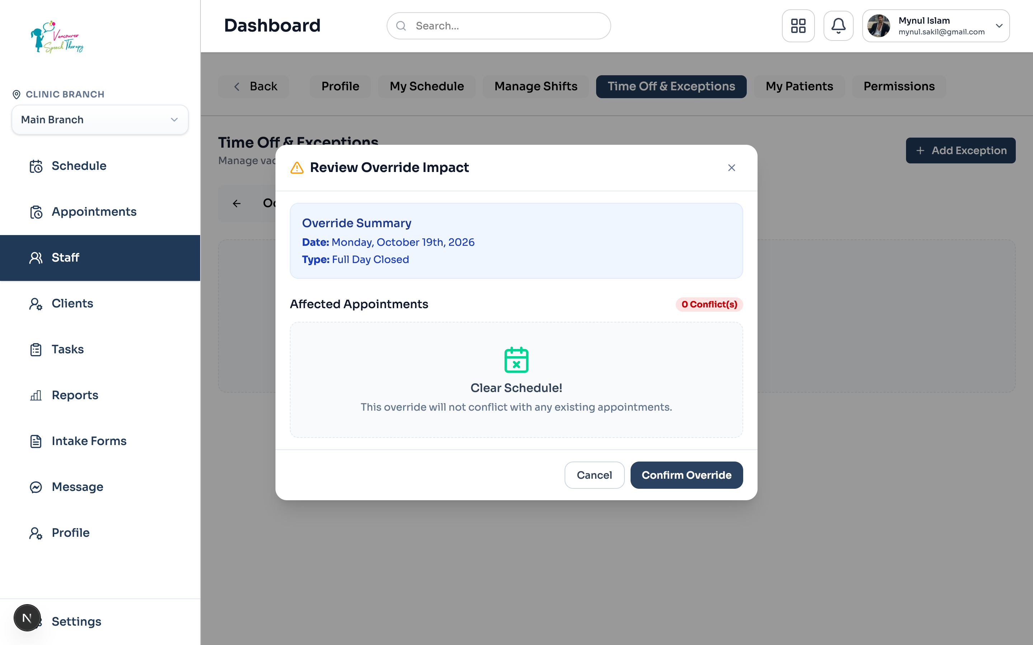This screenshot has height=645, width=1033.
Task: Switch to the Permissions tab
Action: coord(899,87)
